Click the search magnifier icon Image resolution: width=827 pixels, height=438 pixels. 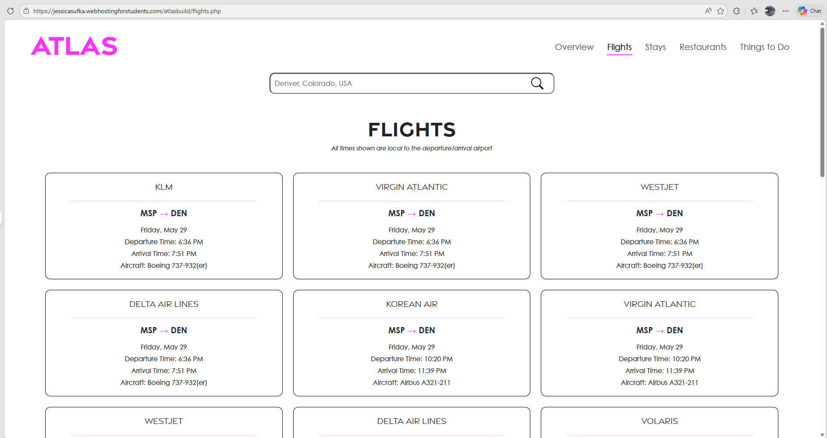click(537, 83)
